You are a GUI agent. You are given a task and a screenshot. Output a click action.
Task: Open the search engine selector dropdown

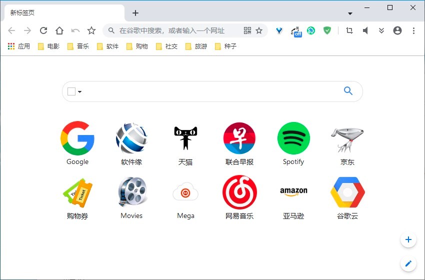click(x=74, y=91)
